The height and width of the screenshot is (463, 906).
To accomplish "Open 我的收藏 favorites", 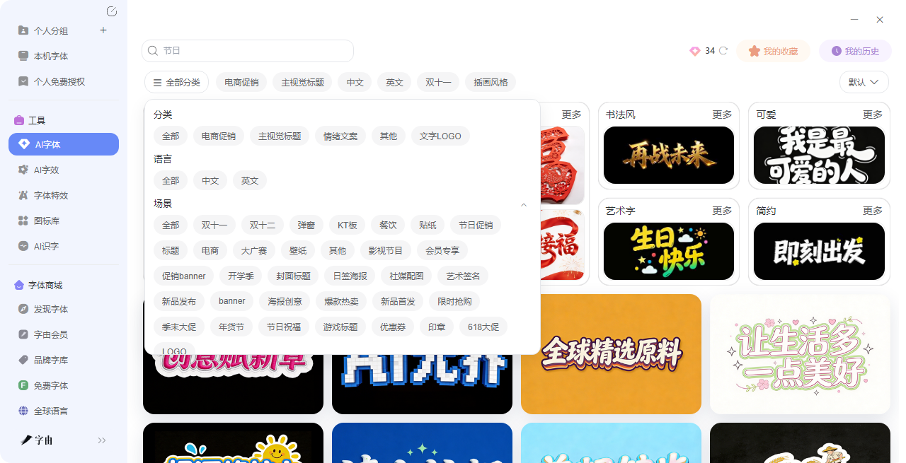I will [773, 51].
